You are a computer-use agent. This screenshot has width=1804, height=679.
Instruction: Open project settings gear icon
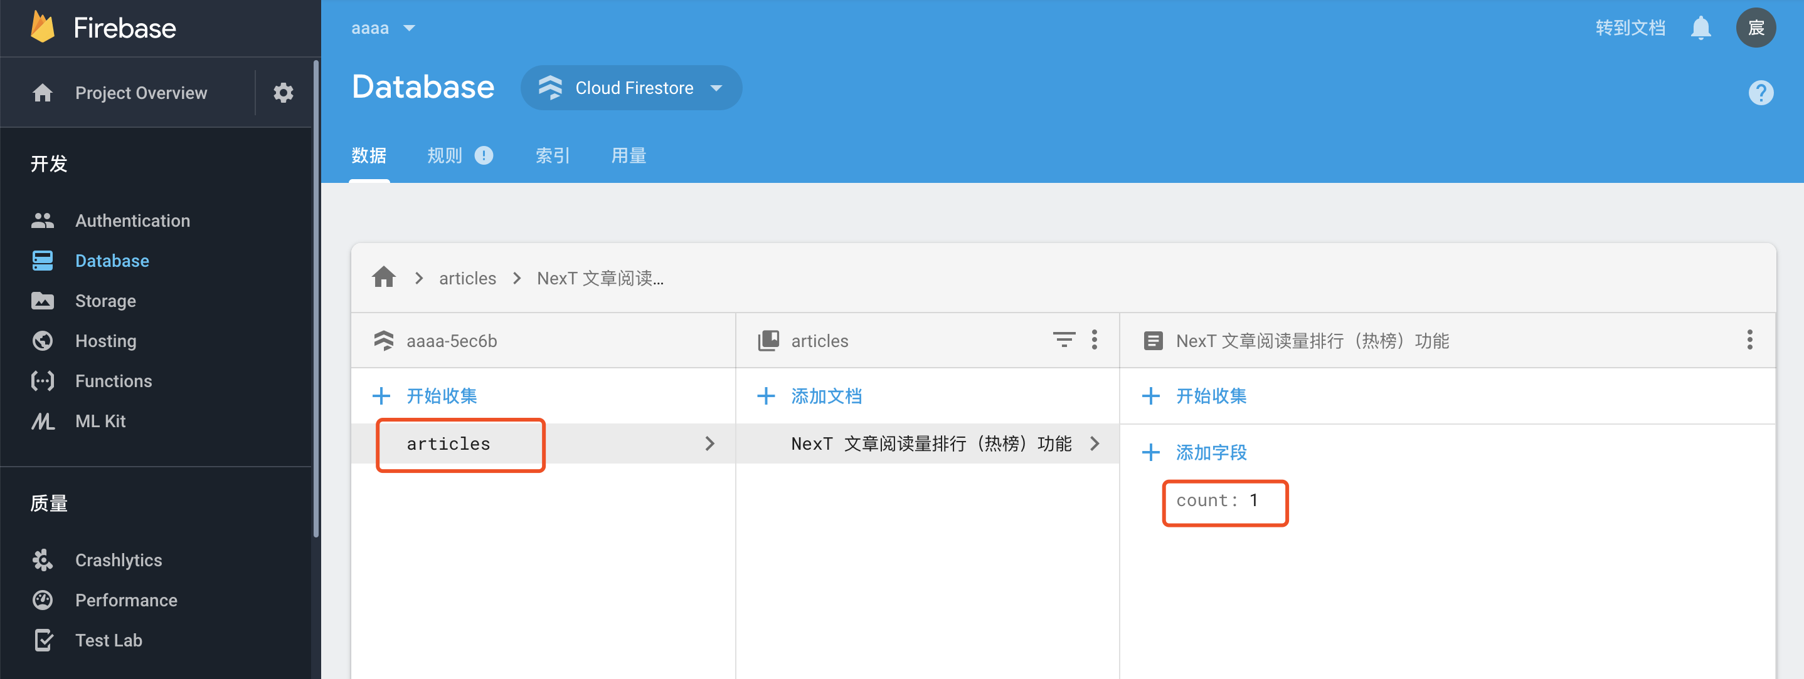coord(283,93)
